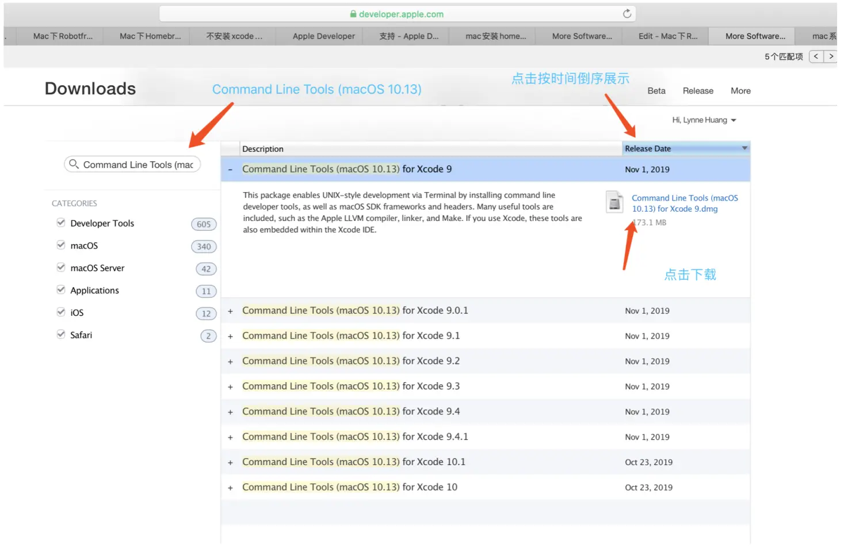Expand the Xcode 9.2 row
The image size is (863, 553).
tap(230, 361)
